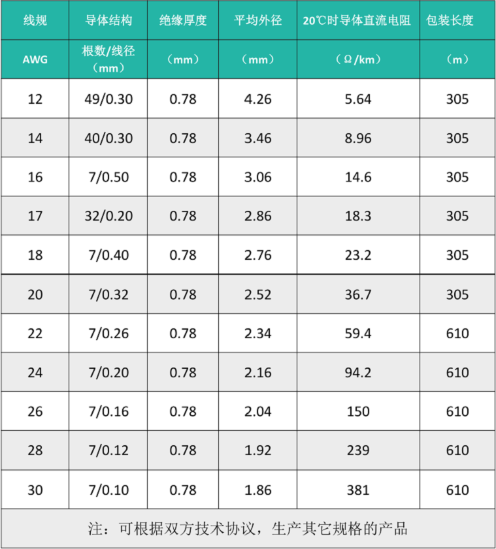Click the AWG 12 row cell
Image resolution: width=496 pixels, height=549 pixels.
point(35,99)
